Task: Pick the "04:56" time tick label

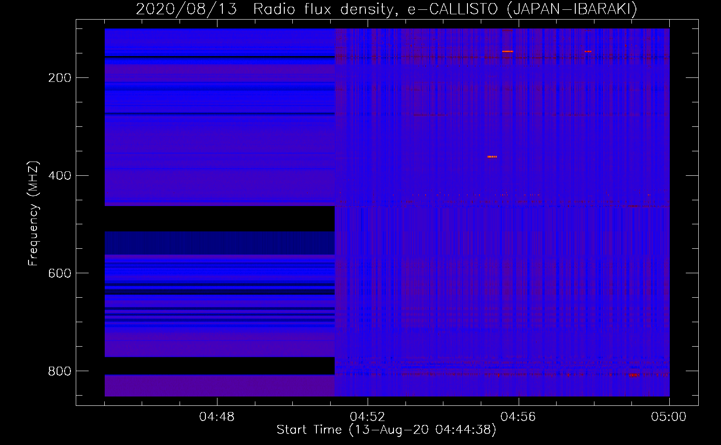Action: (518, 417)
